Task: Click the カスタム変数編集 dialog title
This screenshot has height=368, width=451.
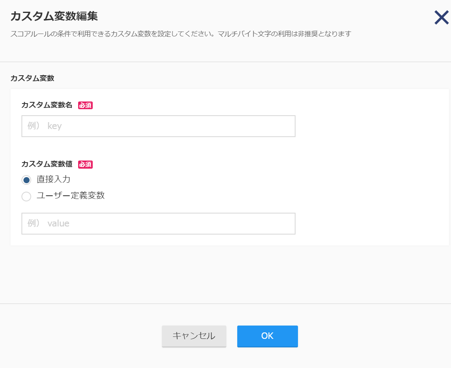Action: [54, 16]
